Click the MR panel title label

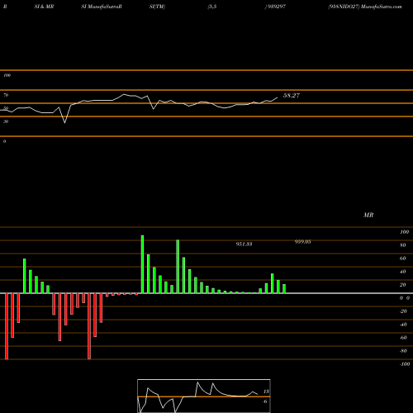368,215
